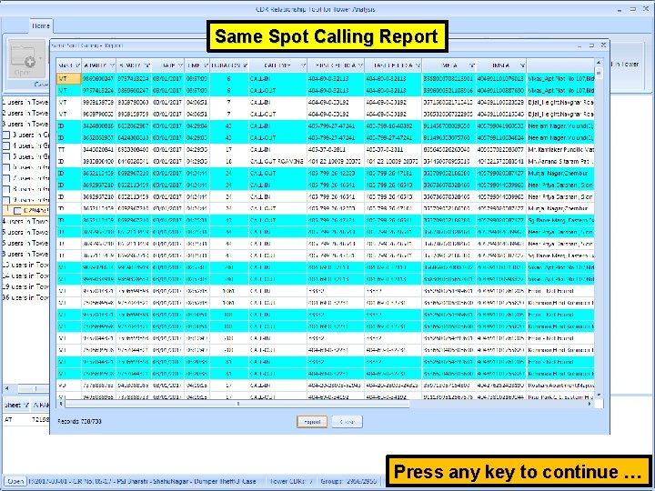655x491 pixels.
Task: Select '14 users in Tower' tree item
Action: pyautogui.click(x=25, y=276)
